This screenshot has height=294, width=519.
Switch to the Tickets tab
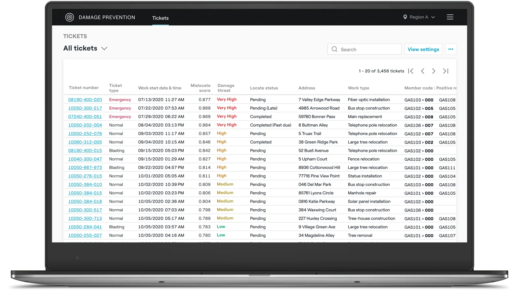coord(160,18)
